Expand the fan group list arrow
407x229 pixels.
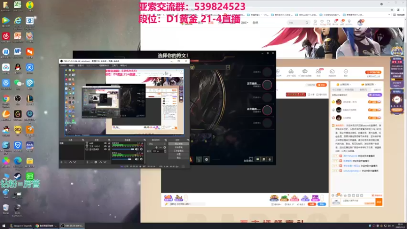(375, 84)
